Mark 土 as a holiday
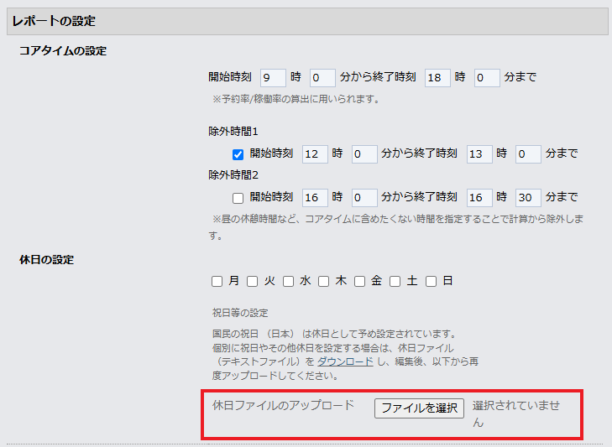The width and height of the screenshot is (612, 447). pos(395,282)
